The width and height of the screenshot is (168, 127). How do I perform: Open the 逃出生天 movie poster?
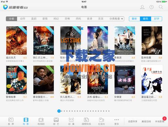(x=16, y=40)
